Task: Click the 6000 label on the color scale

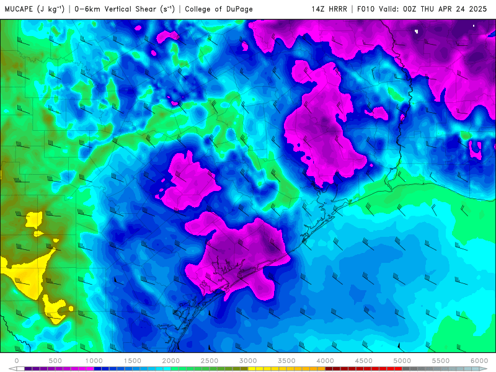Action: point(479,361)
